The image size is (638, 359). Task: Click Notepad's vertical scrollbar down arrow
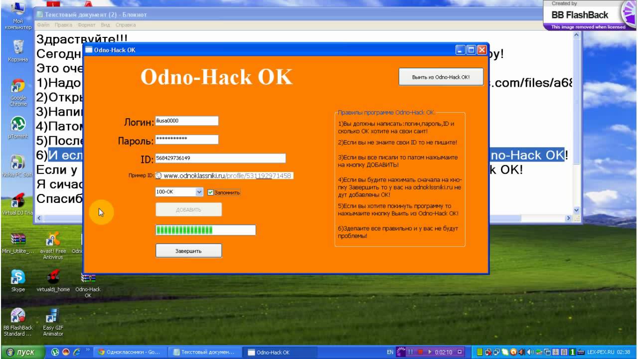(577, 210)
